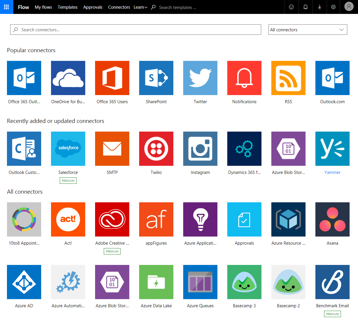The width and height of the screenshot is (358, 320).
Task: Open the Approvals nav link
Action: [93, 7]
